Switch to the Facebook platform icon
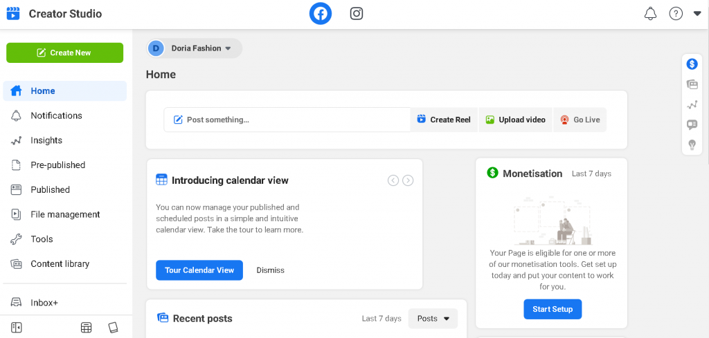Viewport: 709px width, 338px height. coord(321,14)
